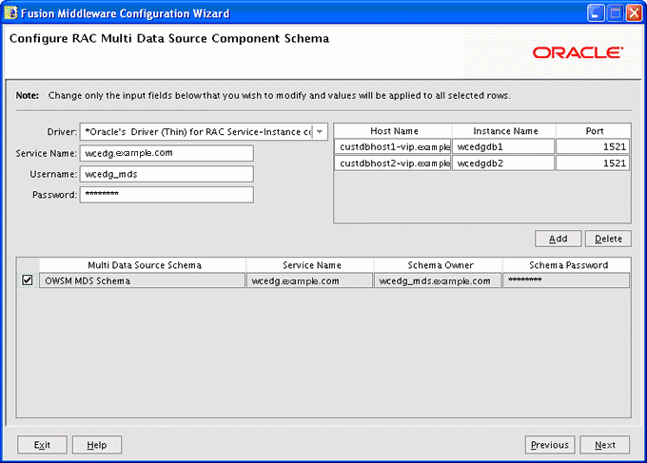Open the Help button
Viewport: 647px width, 463px height.
[97, 445]
